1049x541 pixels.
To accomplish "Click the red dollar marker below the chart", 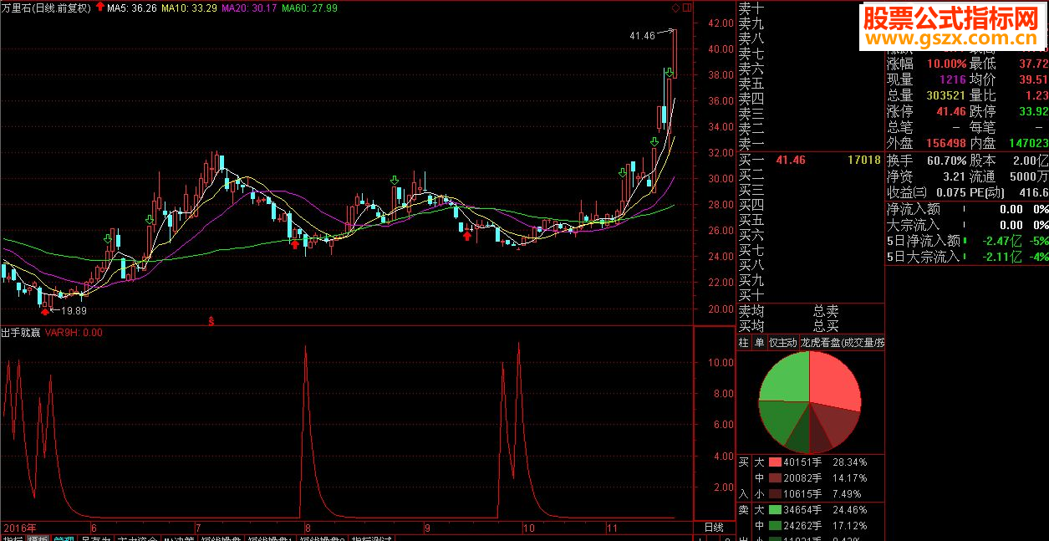I will (x=211, y=319).
